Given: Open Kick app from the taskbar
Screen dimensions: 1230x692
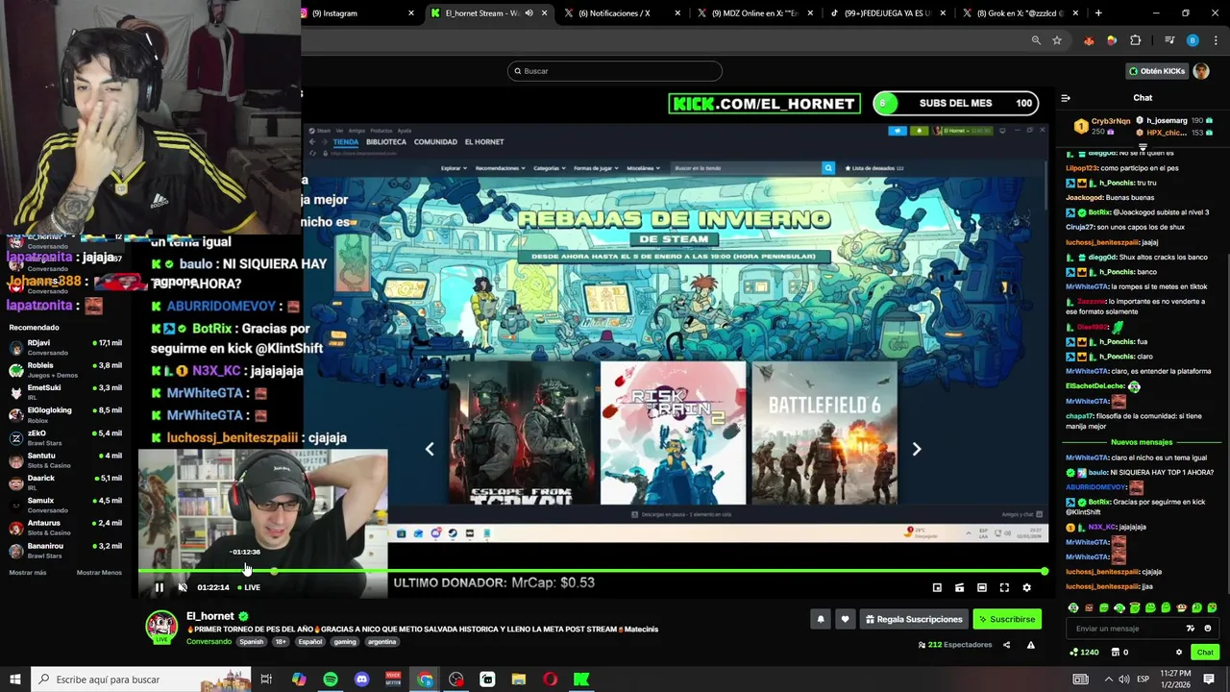Looking at the screenshot, I should (581, 680).
